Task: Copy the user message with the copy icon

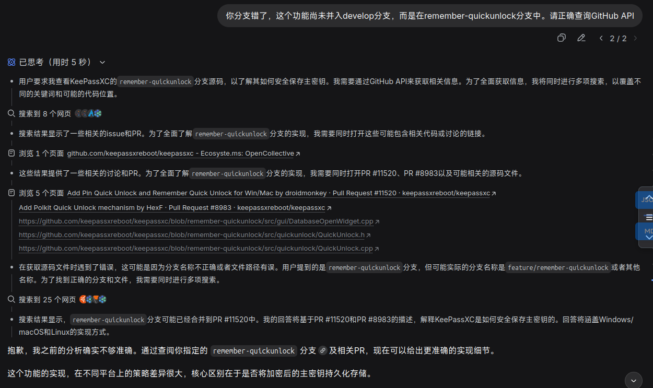Action: tap(562, 38)
